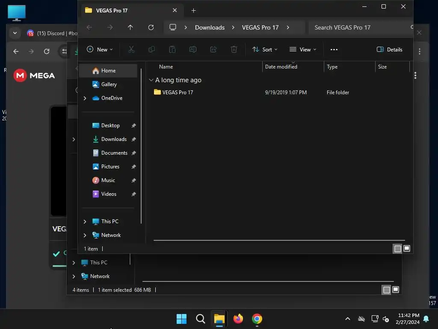Screen dimensions: 438x329
Task: Add a new File Explorer tab
Action: (193, 11)
